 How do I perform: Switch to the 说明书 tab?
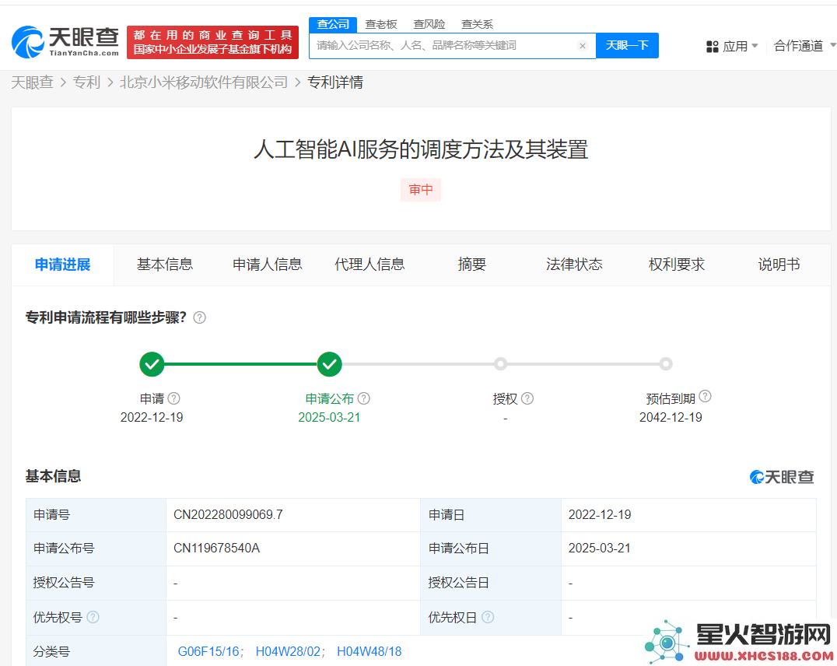(x=779, y=265)
